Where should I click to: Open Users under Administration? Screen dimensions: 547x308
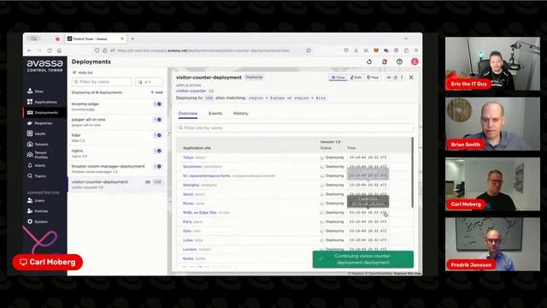point(36,200)
